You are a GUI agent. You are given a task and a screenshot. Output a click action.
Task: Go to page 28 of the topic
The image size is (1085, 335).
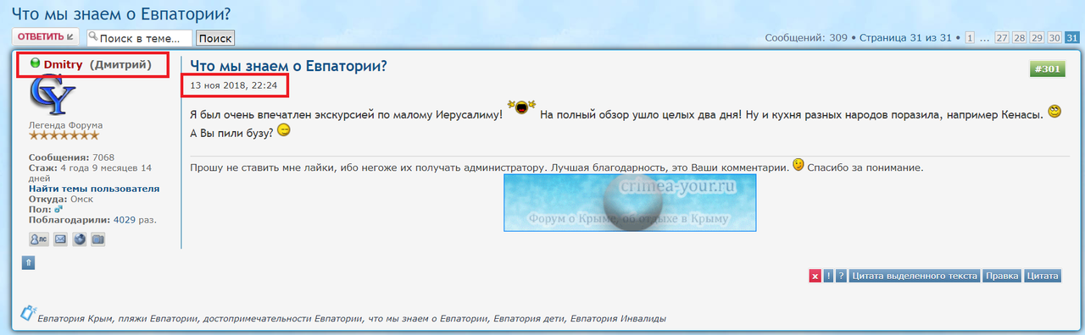click(x=1020, y=38)
